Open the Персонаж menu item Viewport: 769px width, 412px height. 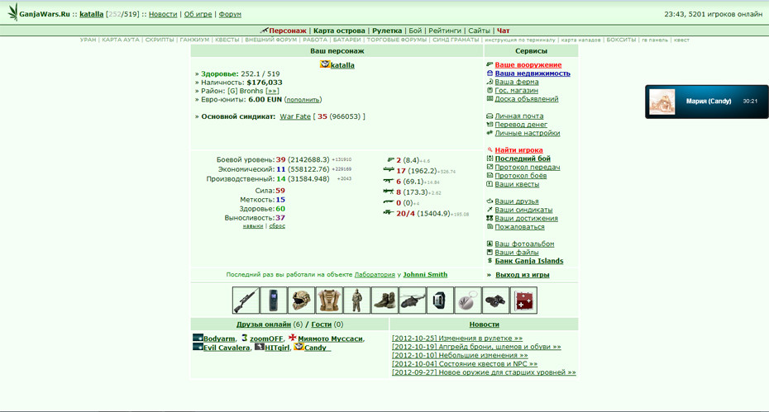click(x=288, y=31)
